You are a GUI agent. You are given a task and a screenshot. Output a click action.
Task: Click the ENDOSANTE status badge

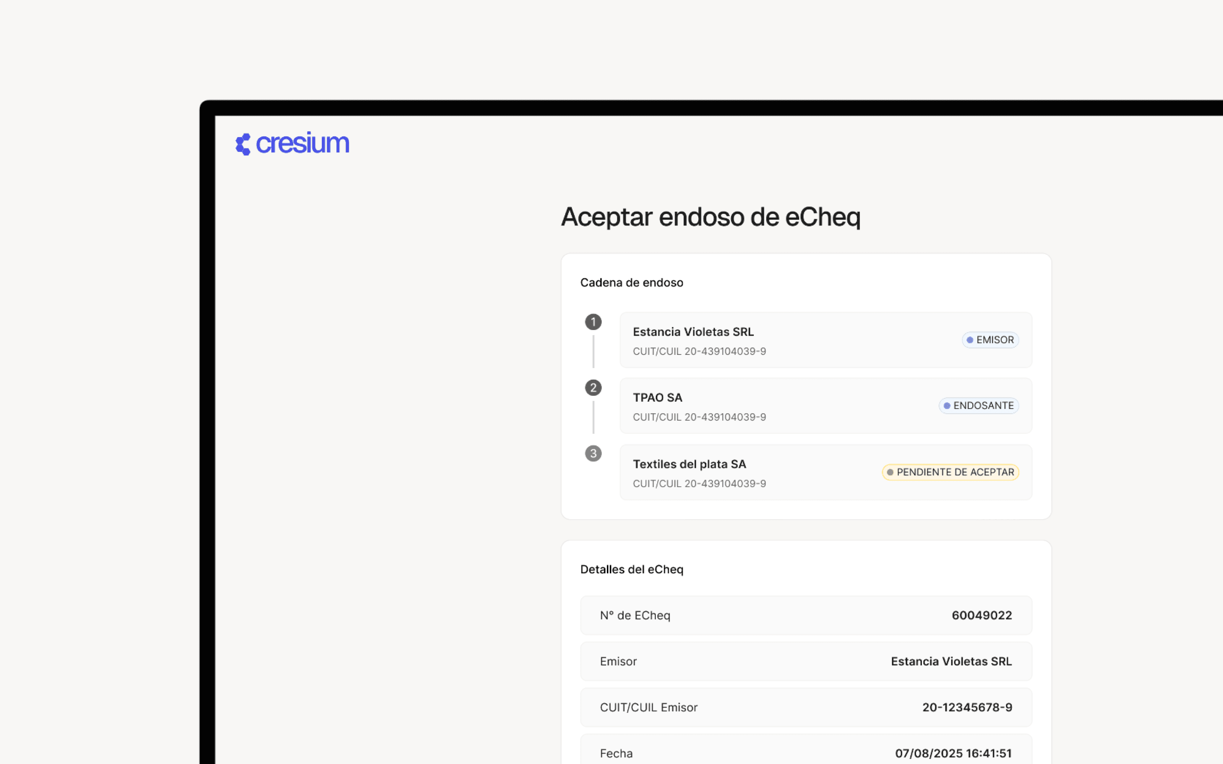pyautogui.click(x=979, y=405)
